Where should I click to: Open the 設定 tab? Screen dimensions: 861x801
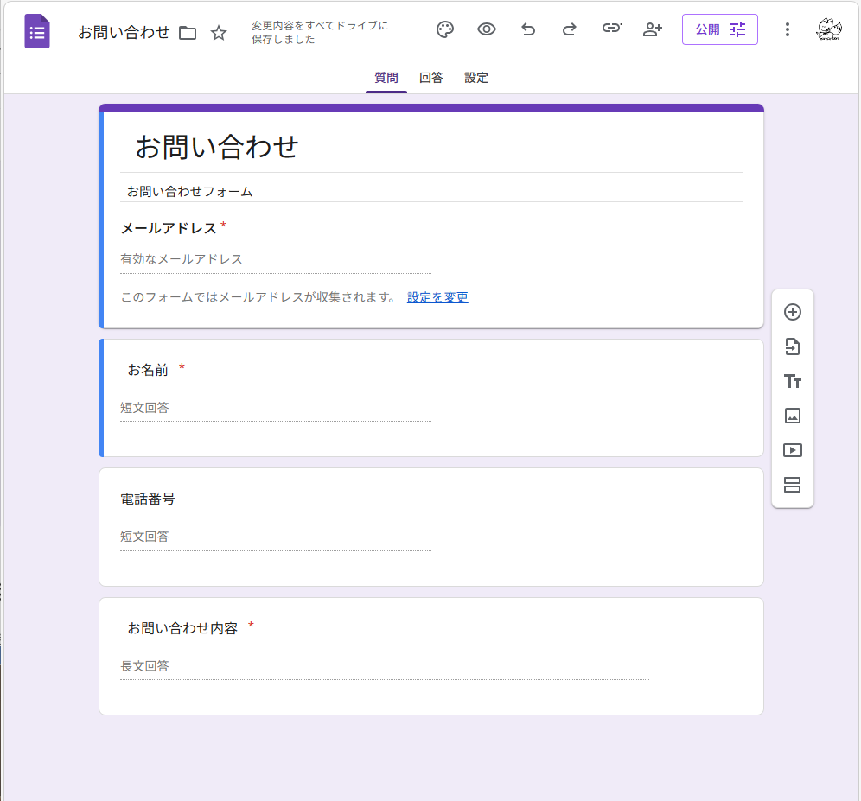click(x=475, y=77)
